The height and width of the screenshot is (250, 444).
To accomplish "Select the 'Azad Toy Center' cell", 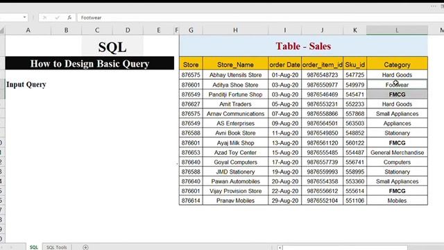I will (x=235, y=153).
